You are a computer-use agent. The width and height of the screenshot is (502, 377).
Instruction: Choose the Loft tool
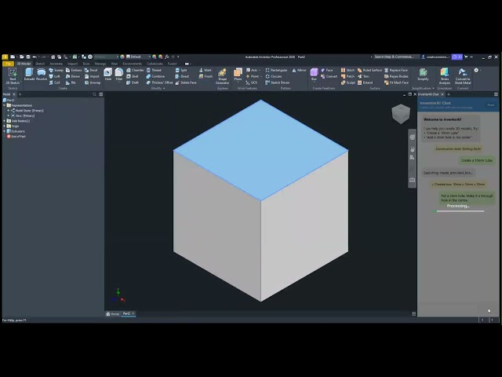pyautogui.click(x=55, y=76)
